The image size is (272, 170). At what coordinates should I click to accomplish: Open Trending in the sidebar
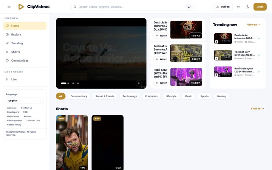click(25, 43)
